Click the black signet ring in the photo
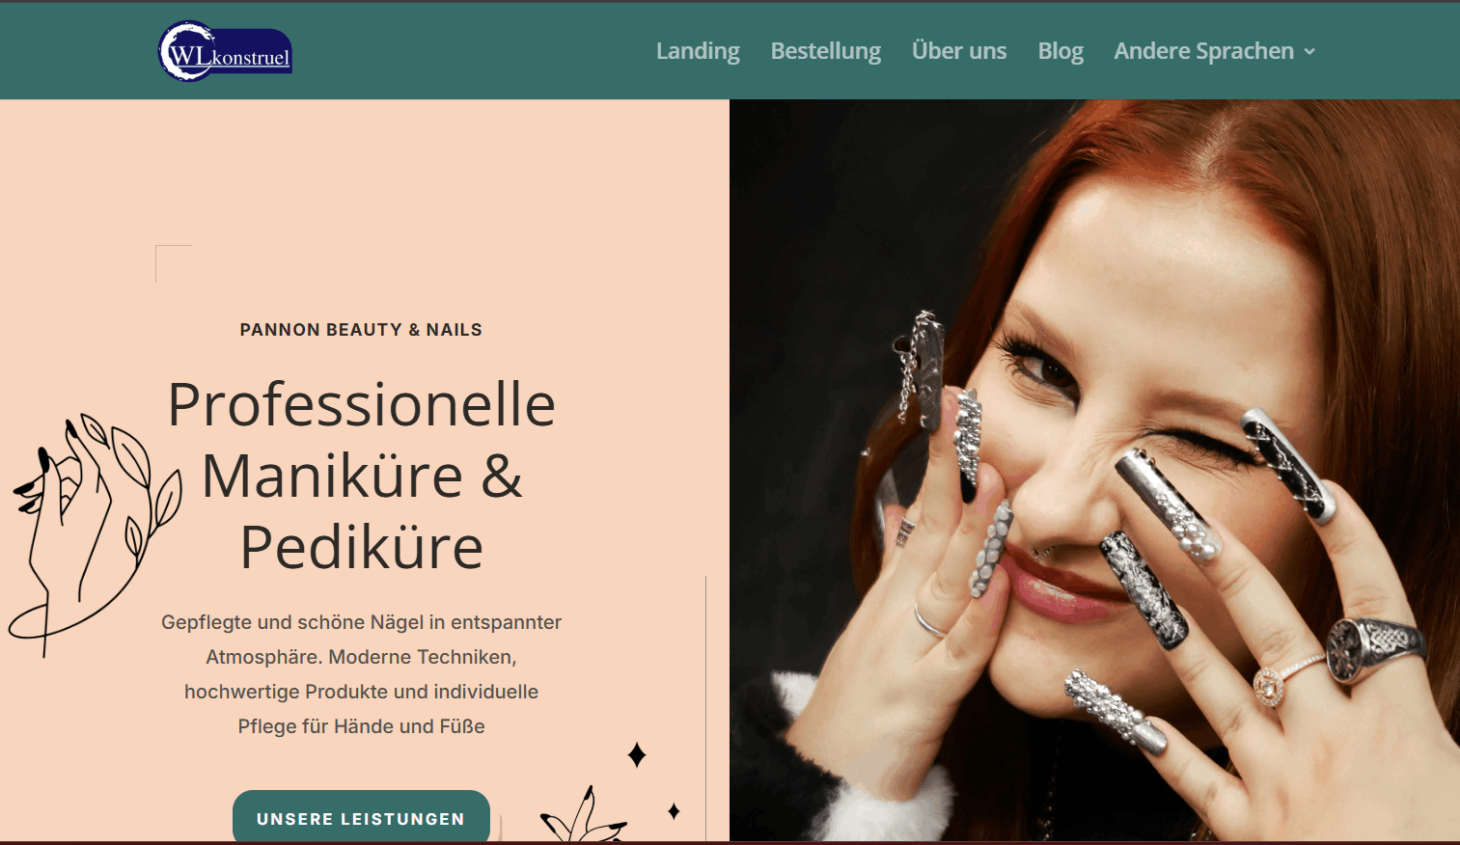The height and width of the screenshot is (845, 1460). pos(1375,648)
